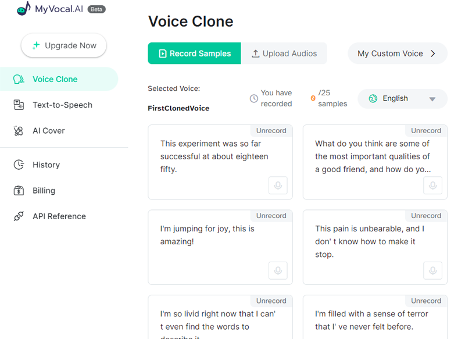
Task: Click the Beta badge next to logo
Action: tap(96, 9)
